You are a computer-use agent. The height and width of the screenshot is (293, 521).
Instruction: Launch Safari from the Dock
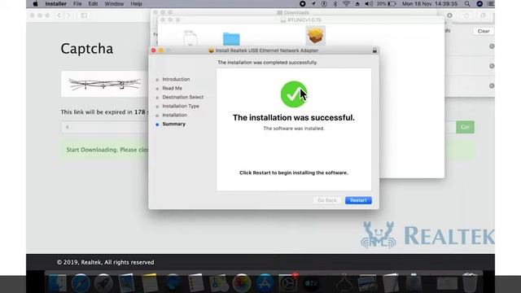(81, 283)
